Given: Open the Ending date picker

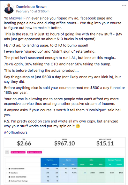Looking at the screenshot, I should 34,152.
